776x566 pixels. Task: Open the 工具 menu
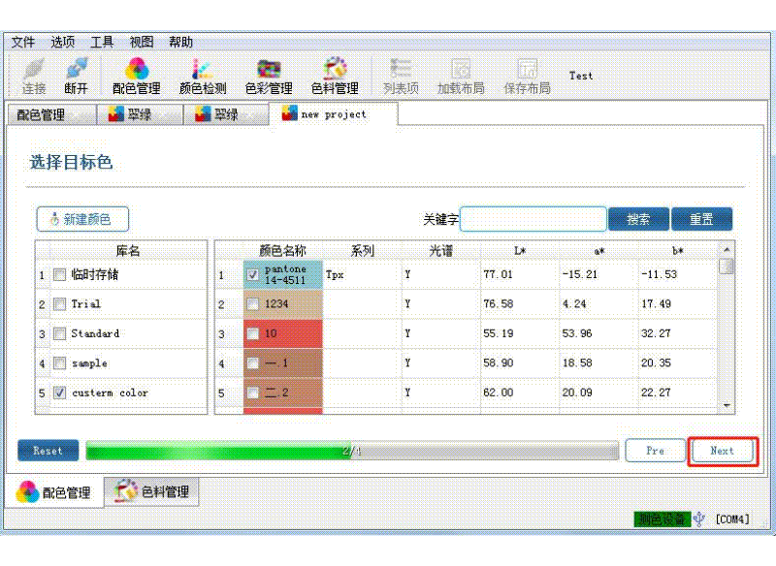(x=102, y=42)
